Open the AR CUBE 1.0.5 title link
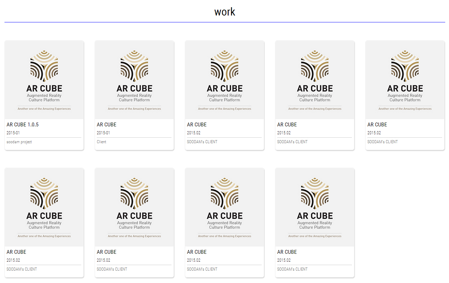The image size is (449, 283). pos(23,125)
